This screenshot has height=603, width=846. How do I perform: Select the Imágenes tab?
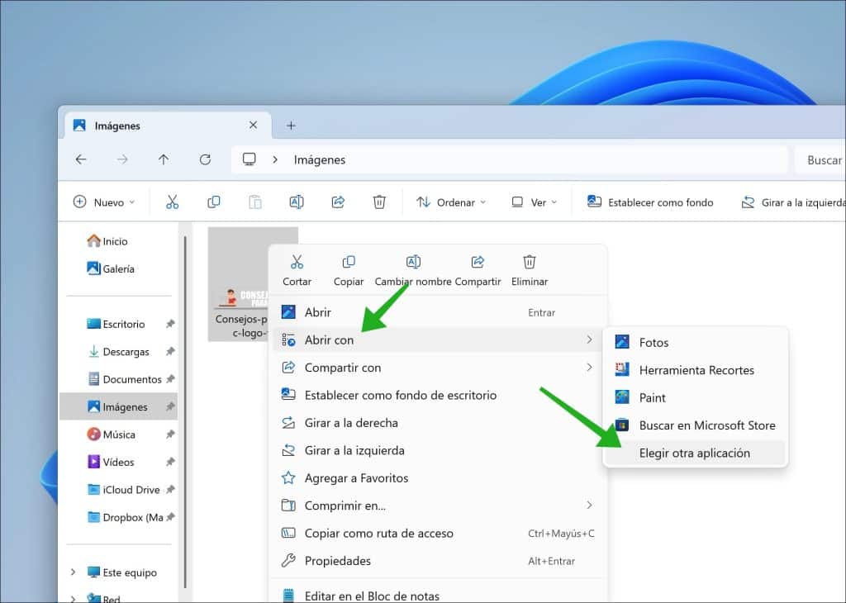(x=168, y=126)
